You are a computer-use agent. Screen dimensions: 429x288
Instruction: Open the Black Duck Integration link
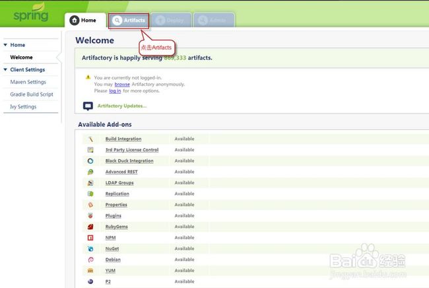[129, 161]
